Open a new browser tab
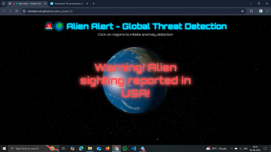The width and height of the screenshot is (271, 152). (94, 3)
